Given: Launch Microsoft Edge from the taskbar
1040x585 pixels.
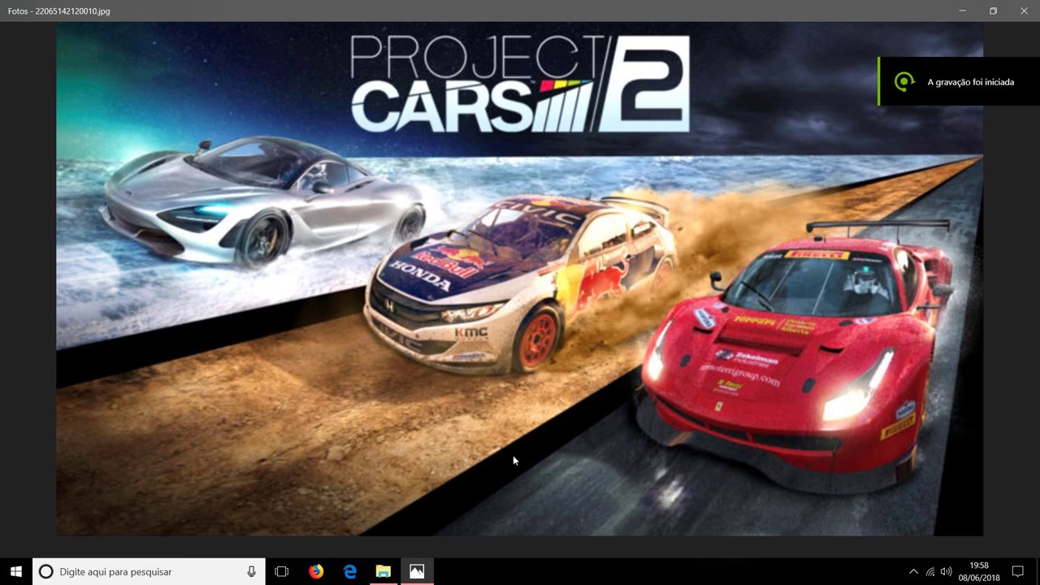Looking at the screenshot, I should coord(349,571).
